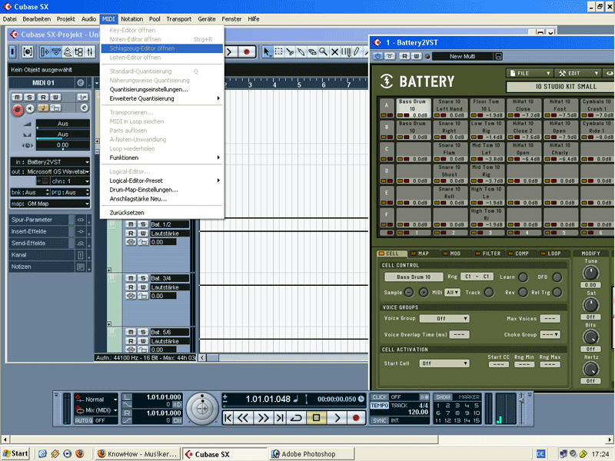Click the Windows Start button
The image size is (615, 461).
[x=15, y=453]
